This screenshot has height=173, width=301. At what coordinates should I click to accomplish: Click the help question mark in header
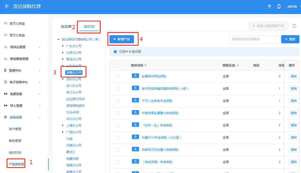(x=269, y=7)
